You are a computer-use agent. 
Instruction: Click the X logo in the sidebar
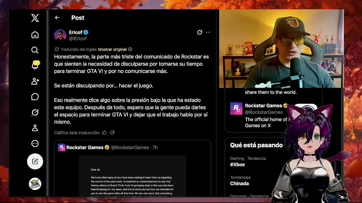[35, 18]
